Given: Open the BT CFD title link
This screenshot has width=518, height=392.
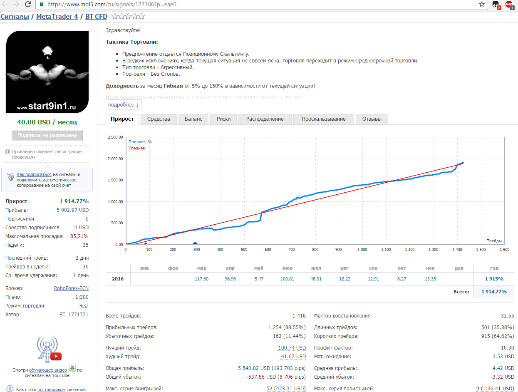Looking at the screenshot, I should [96, 17].
